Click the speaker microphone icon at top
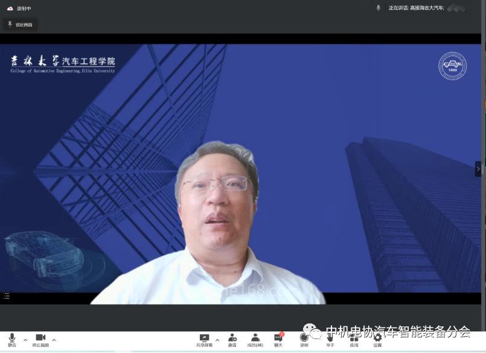486x353 pixels. click(379, 8)
